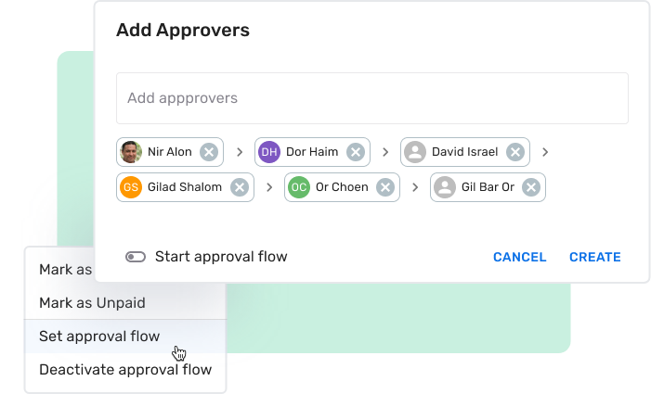Remove Gil Bar Or approver
This screenshot has width=651, height=394.
pos(530,187)
